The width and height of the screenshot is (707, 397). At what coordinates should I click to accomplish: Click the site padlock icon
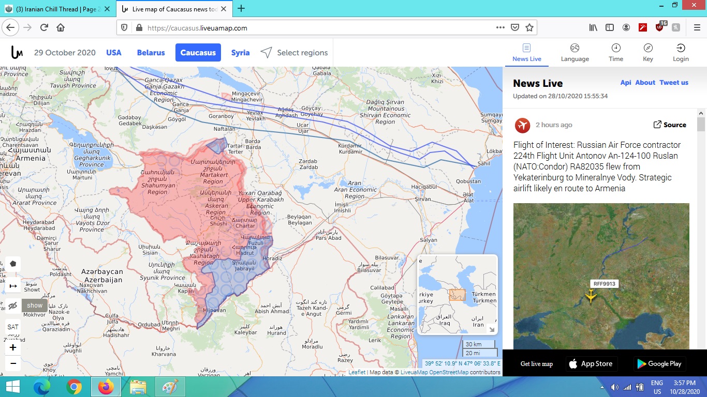tap(138, 28)
